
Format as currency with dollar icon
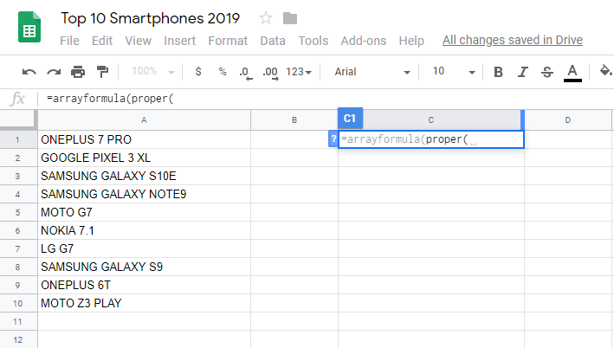[x=198, y=72]
